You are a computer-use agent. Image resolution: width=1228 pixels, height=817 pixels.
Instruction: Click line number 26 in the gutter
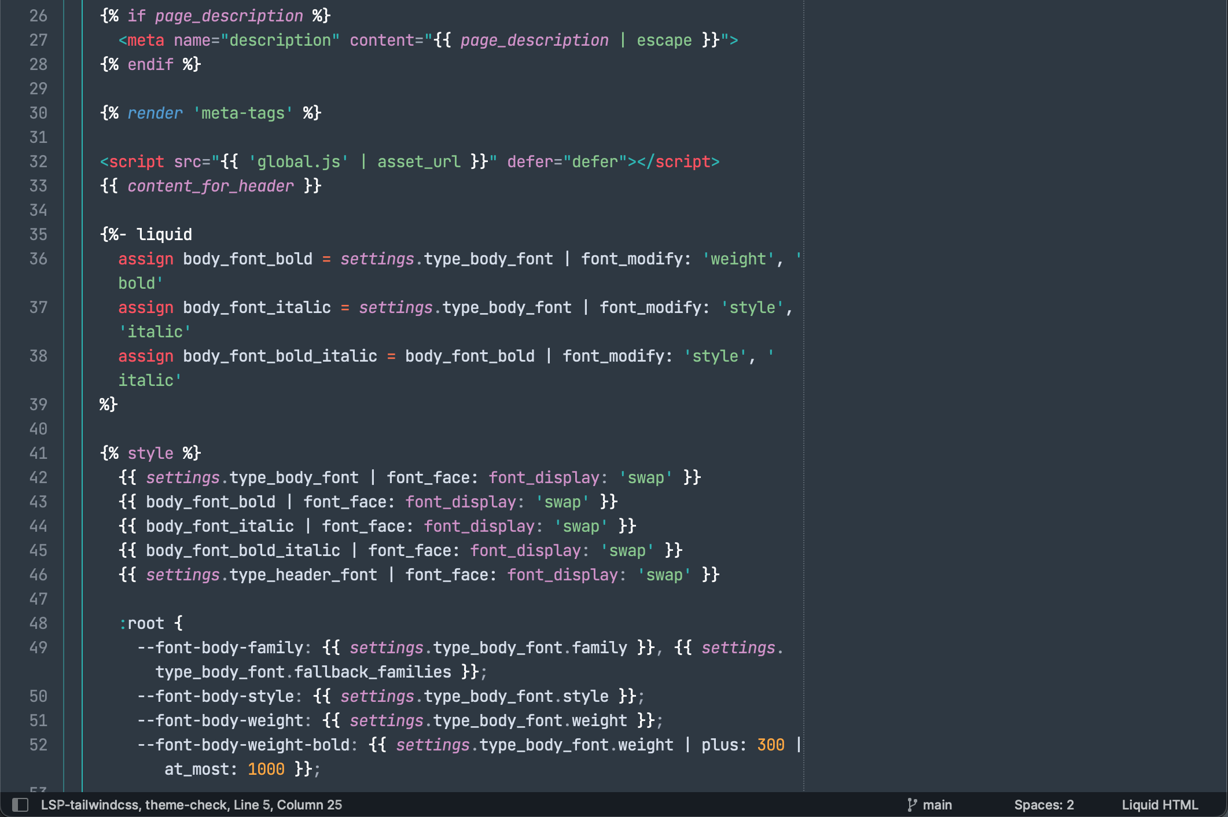click(x=38, y=16)
